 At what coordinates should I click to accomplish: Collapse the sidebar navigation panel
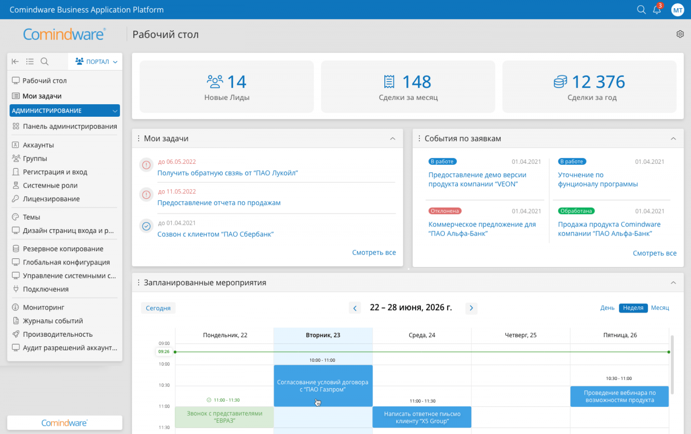(x=15, y=61)
